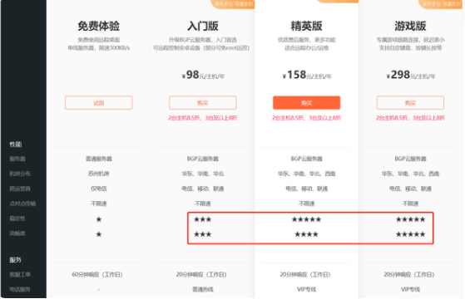Click the discount note under 精英版 购买

click(x=306, y=118)
